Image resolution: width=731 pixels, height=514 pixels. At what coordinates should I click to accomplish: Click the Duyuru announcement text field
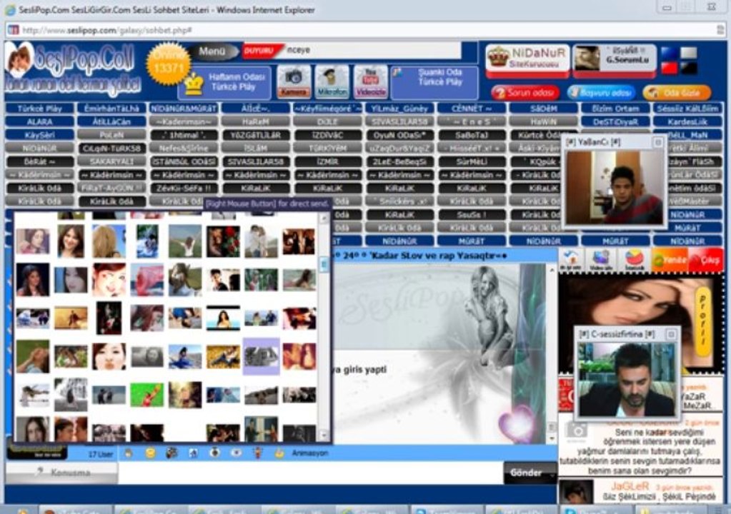(x=372, y=50)
